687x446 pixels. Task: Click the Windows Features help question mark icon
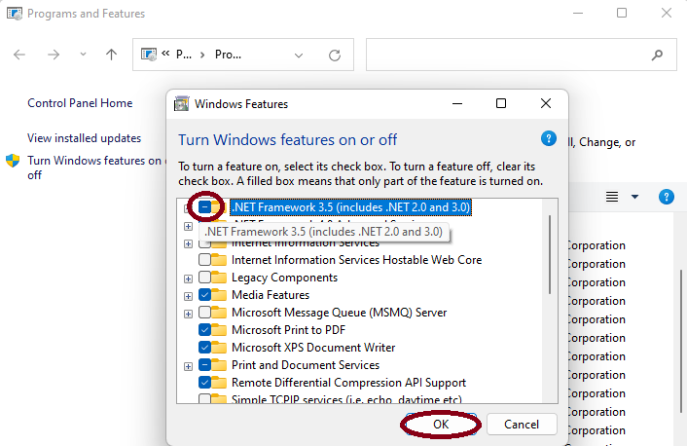point(549,138)
